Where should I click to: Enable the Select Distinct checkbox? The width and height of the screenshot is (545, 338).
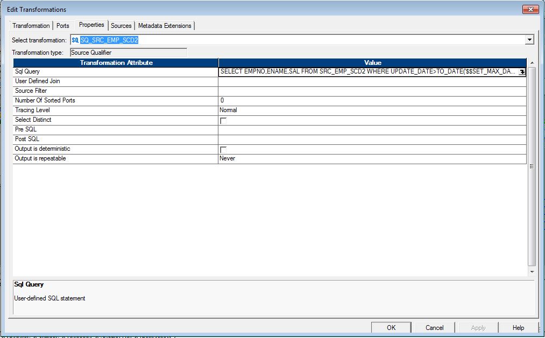pyautogui.click(x=222, y=120)
